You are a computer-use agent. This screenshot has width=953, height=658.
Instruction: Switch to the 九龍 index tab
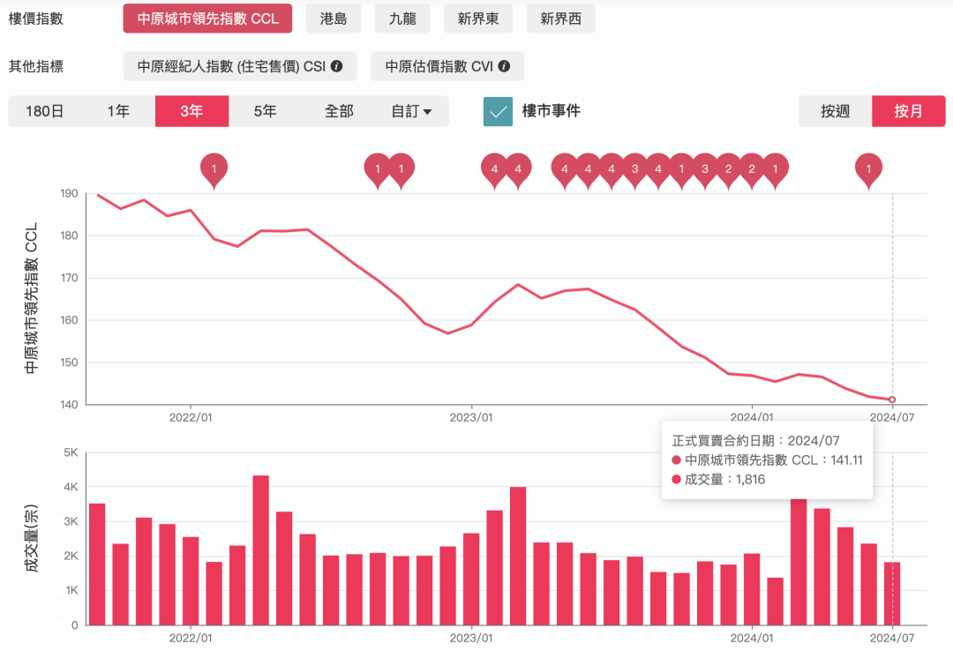402,19
